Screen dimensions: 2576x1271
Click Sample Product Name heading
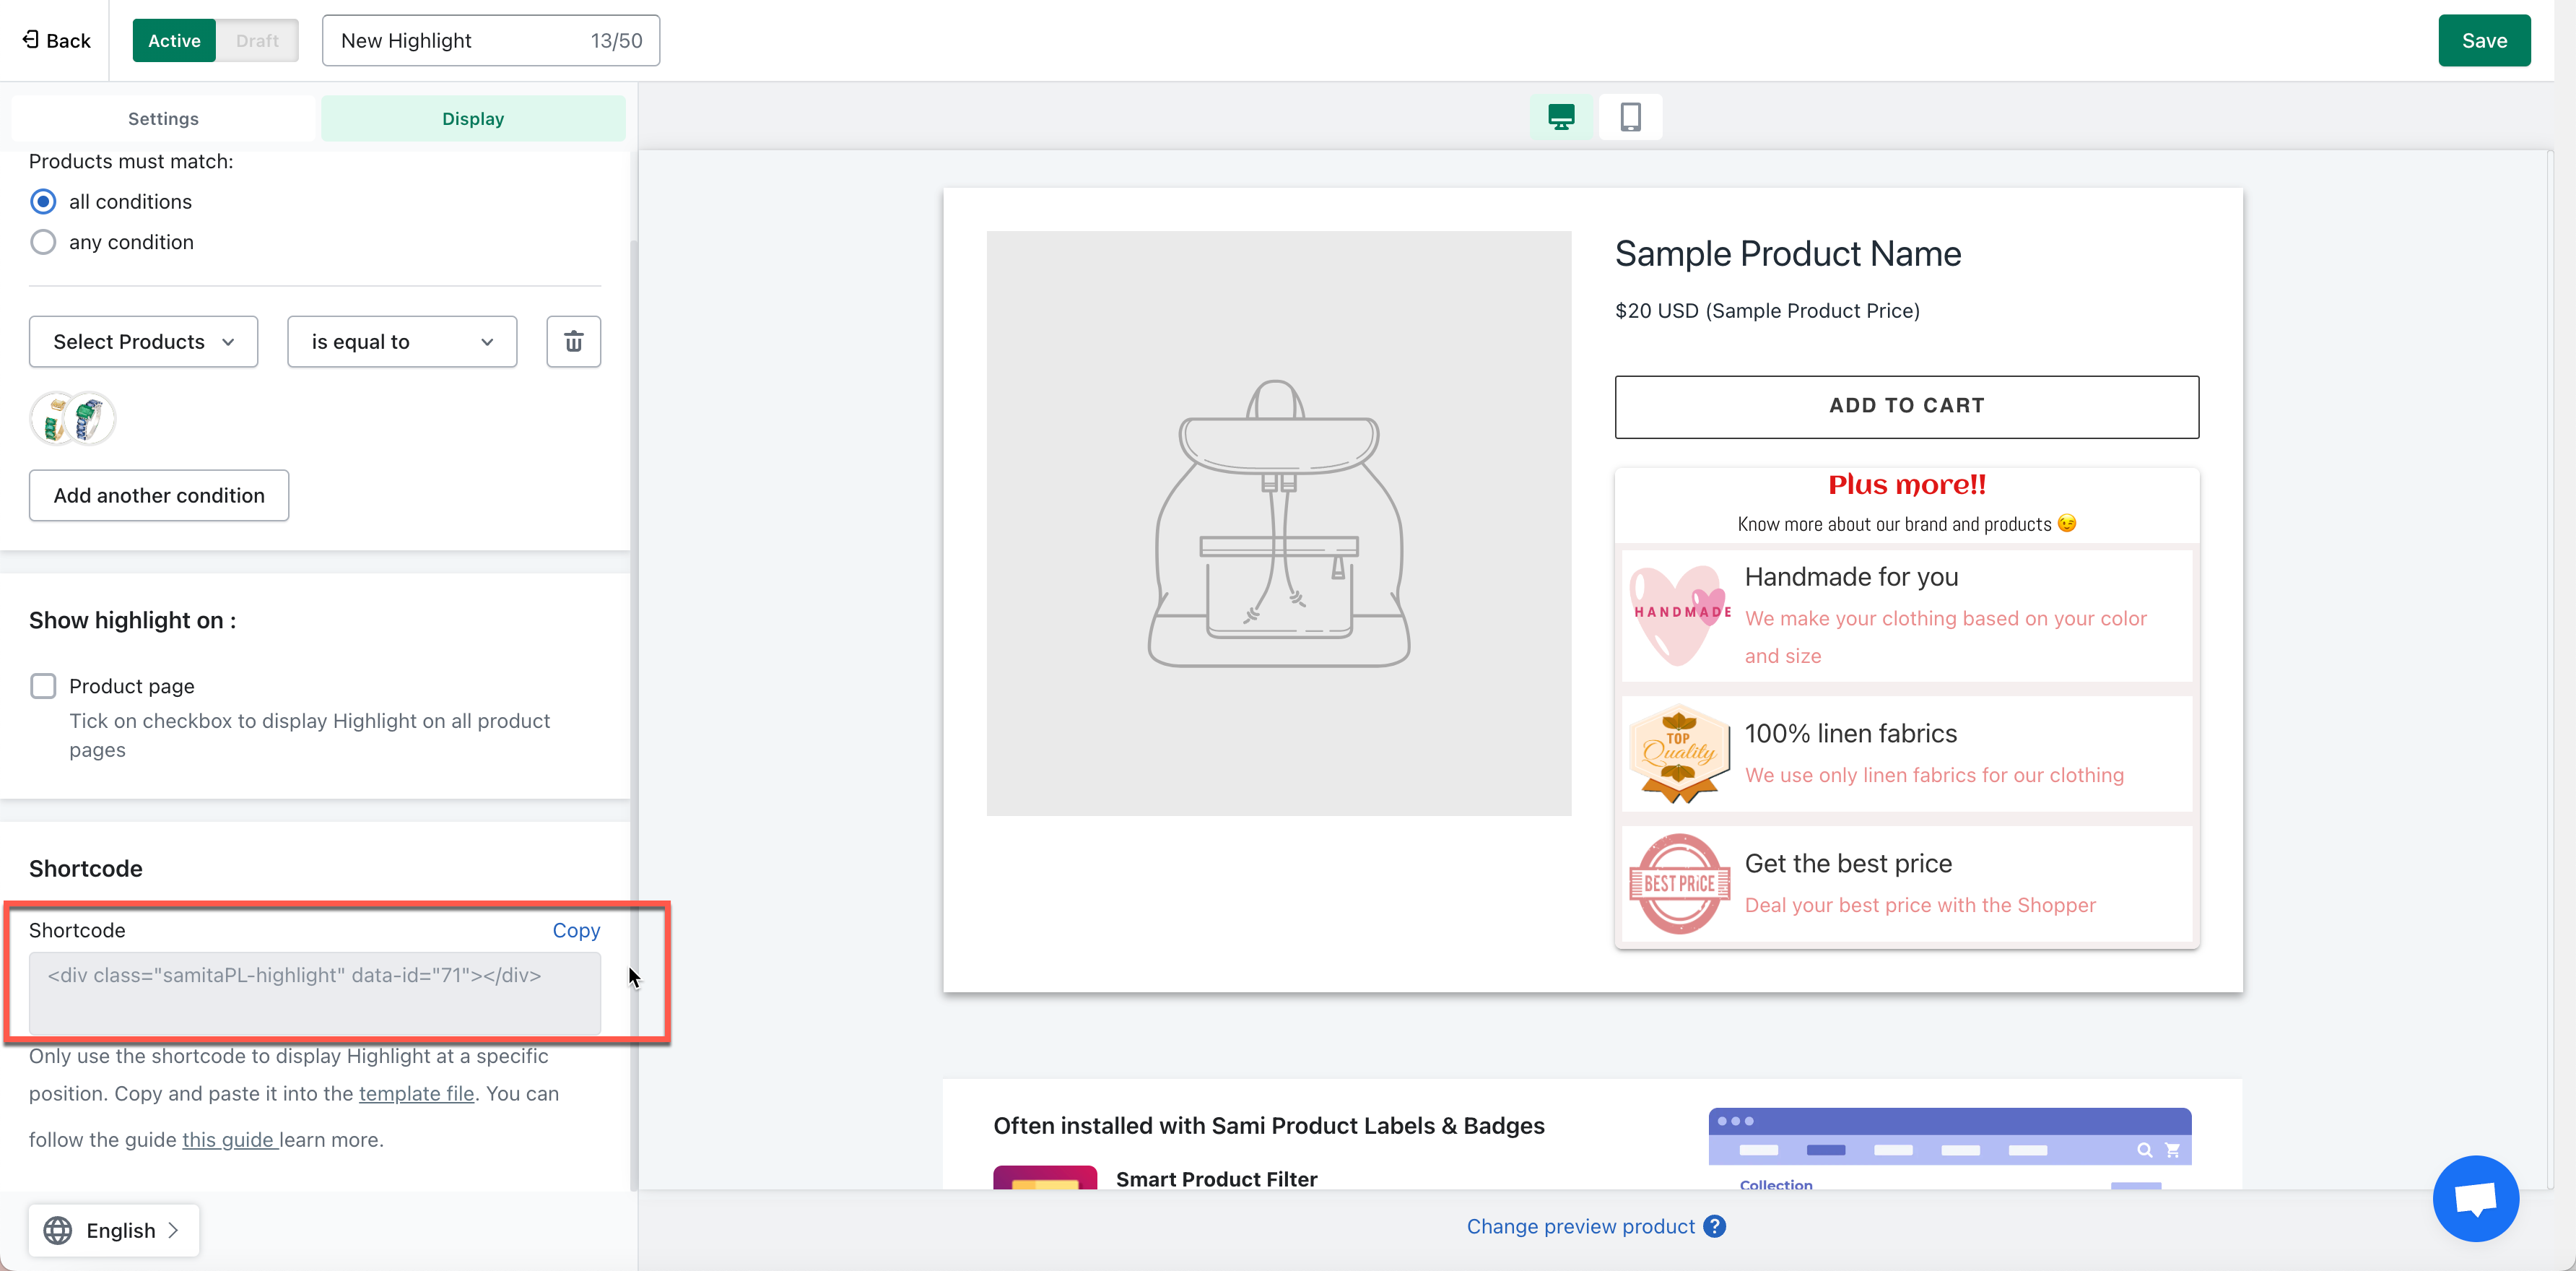point(1787,254)
